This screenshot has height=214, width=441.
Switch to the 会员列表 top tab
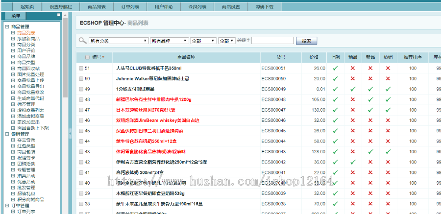197,7
